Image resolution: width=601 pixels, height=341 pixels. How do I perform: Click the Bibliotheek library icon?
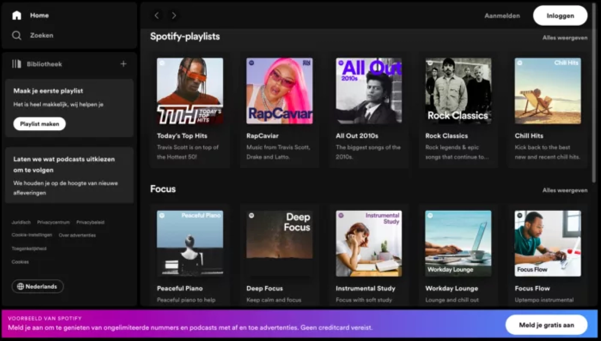17,64
